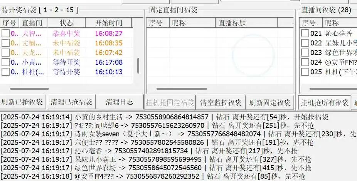This screenshot has width=357, height=181.
Task: Click the 刷新固定福袋 button
Action: point(270,102)
